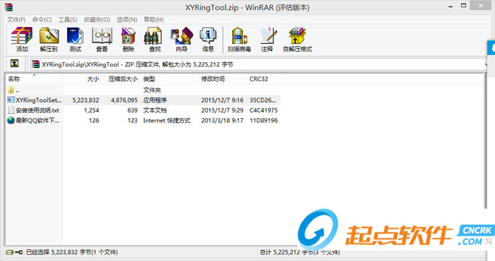Click the WinRAR title bar app icon

tap(8, 7)
